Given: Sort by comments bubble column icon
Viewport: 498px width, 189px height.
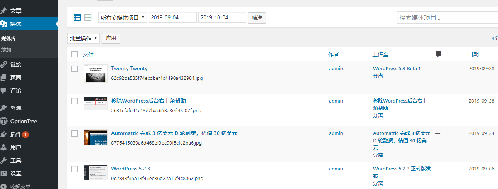Looking at the screenshot, I should tap(438, 54).
